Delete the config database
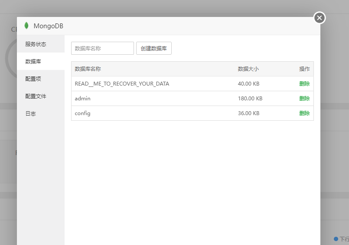 point(304,113)
